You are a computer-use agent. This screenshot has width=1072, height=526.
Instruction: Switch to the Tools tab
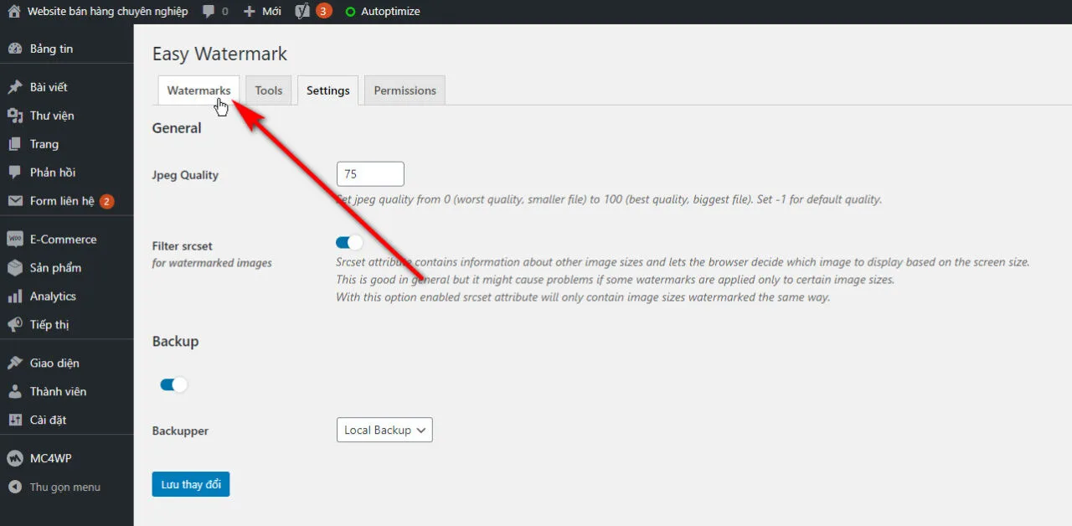(269, 90)
